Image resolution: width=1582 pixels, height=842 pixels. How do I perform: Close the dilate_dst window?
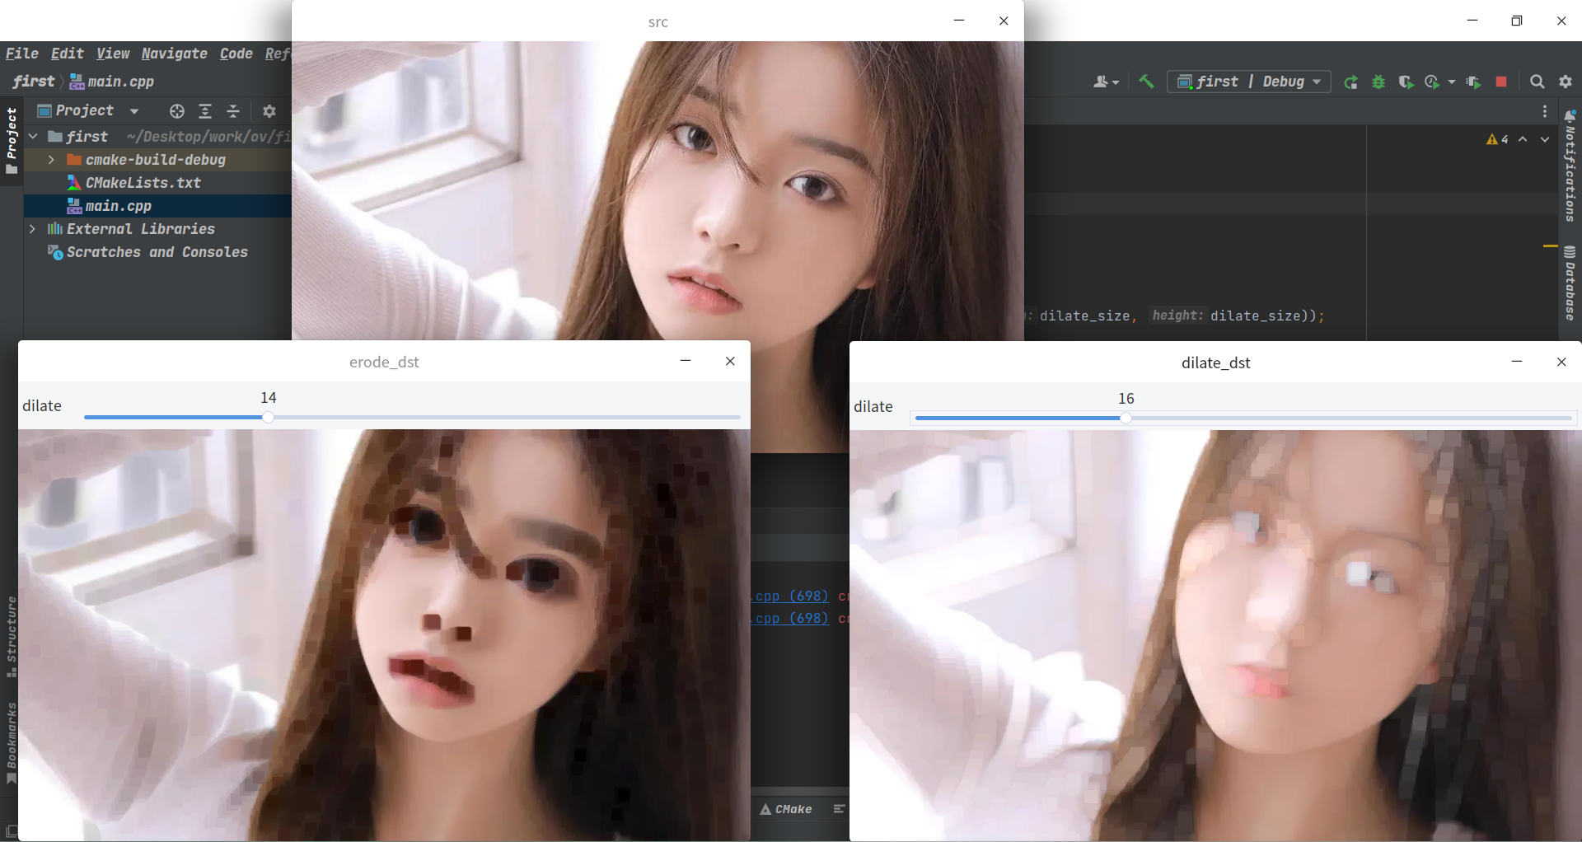coord(1561,362)
